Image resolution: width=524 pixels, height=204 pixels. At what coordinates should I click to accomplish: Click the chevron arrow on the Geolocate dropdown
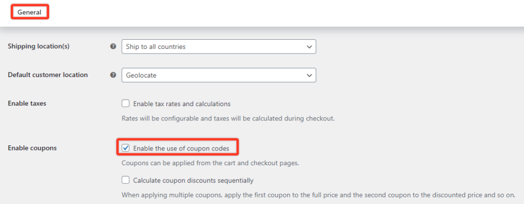click(309, 75)
